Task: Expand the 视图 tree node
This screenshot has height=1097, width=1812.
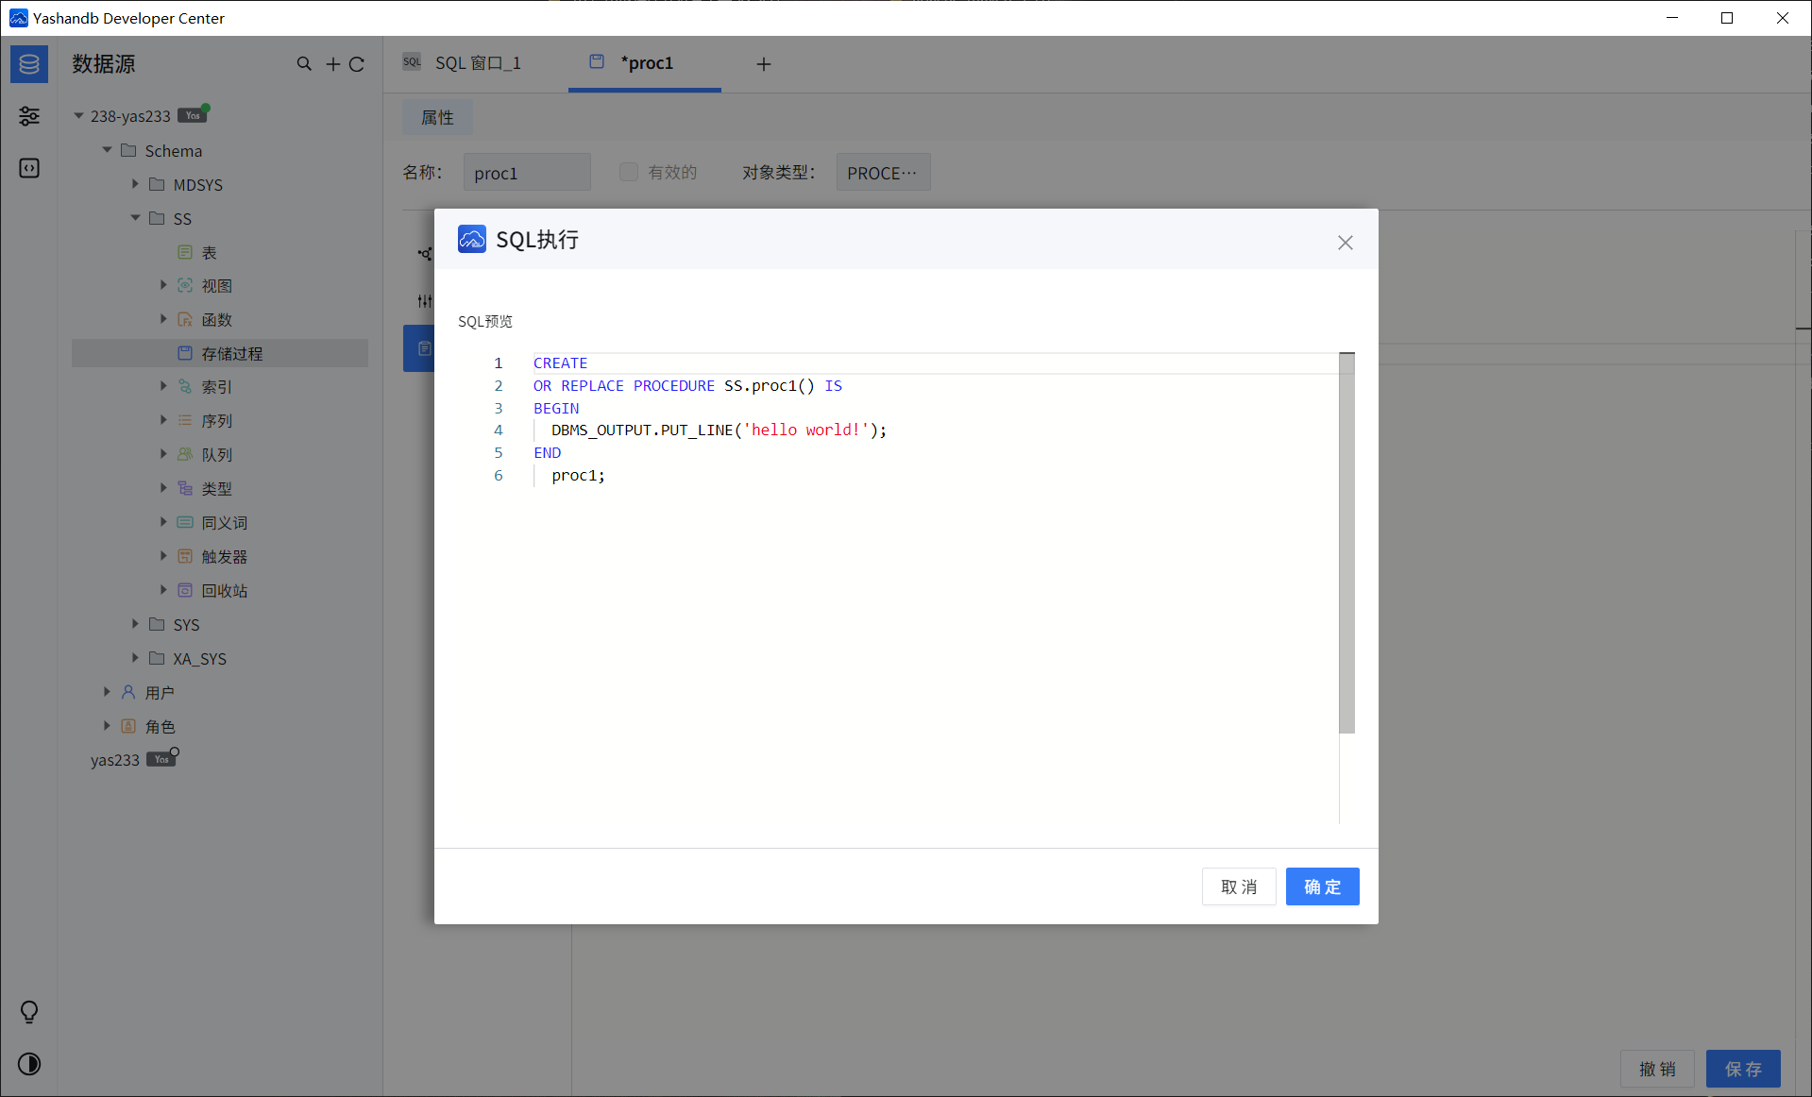Action: click(163, 285)
